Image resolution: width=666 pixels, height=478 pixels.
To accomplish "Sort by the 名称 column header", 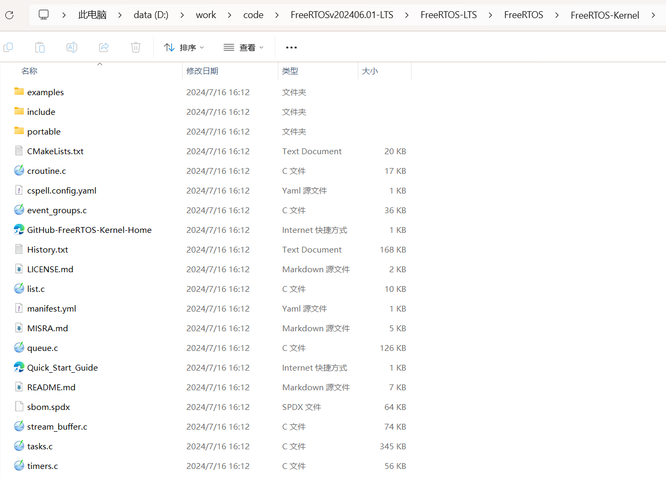I will pos(29,71).
